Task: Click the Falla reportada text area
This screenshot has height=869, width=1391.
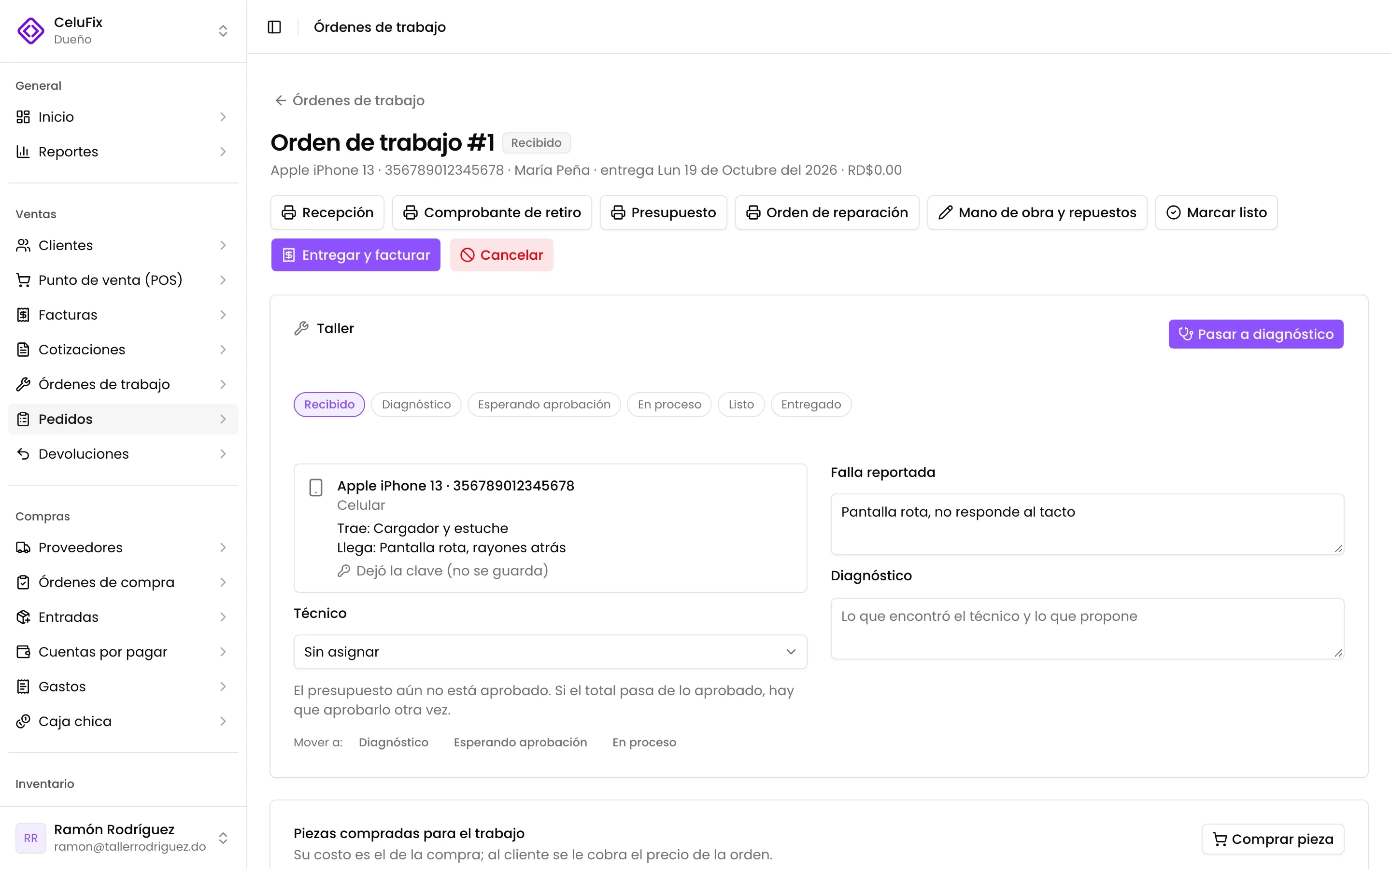Action: (1087, 524)
